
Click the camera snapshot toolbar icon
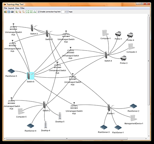click(12, 12)
